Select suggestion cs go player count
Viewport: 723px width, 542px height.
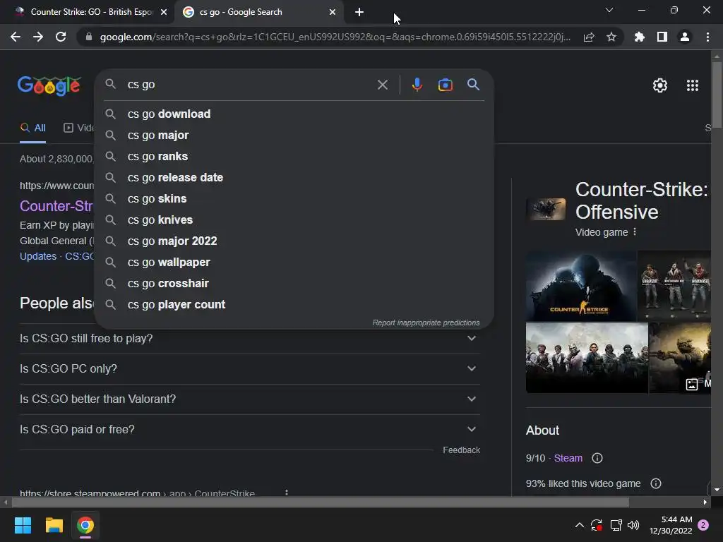[x=294, y=305]
